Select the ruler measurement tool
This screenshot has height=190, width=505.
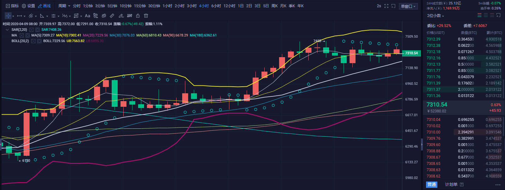[112, 16]
